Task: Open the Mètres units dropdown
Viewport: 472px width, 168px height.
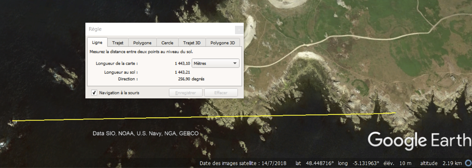Action: (215, 63)
